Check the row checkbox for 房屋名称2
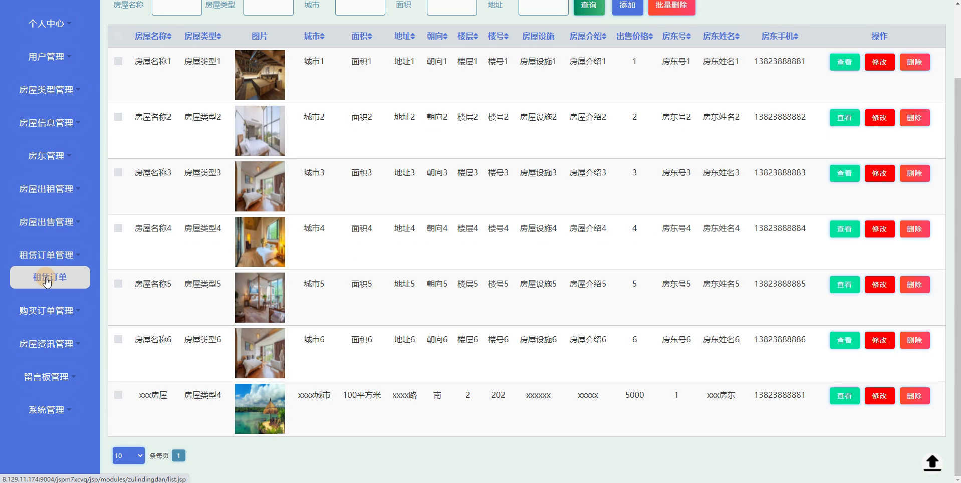Viewport: 961px width, 483px height. [118, 117]
